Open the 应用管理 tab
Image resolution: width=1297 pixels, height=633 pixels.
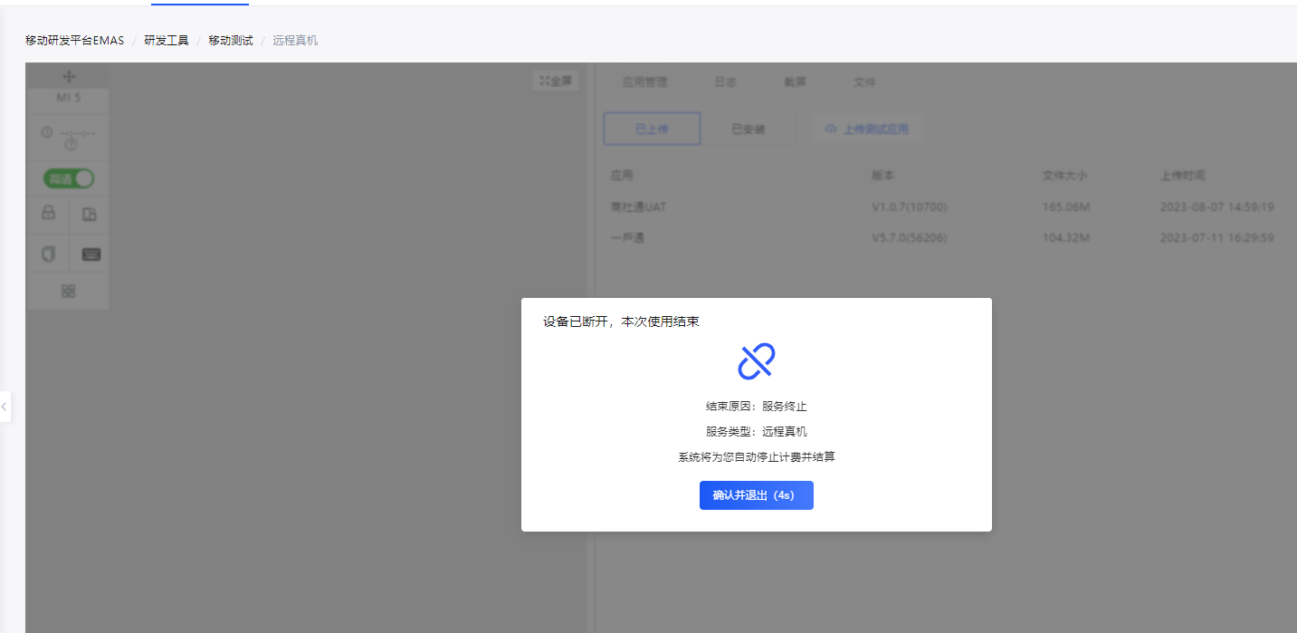[x=644, y=82]
